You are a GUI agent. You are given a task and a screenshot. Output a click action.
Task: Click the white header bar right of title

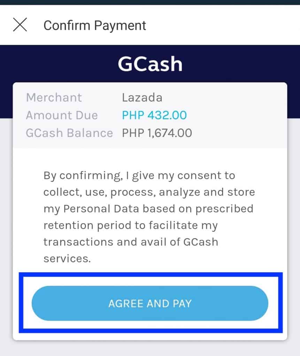click(223, 25)
